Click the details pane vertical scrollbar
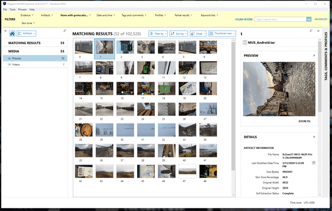This screenshot has height=211, width=332. (x=320, y=77)
